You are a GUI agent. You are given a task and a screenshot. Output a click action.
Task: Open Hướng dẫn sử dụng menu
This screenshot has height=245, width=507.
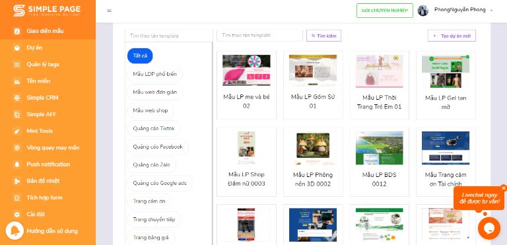tap(52, 231)
